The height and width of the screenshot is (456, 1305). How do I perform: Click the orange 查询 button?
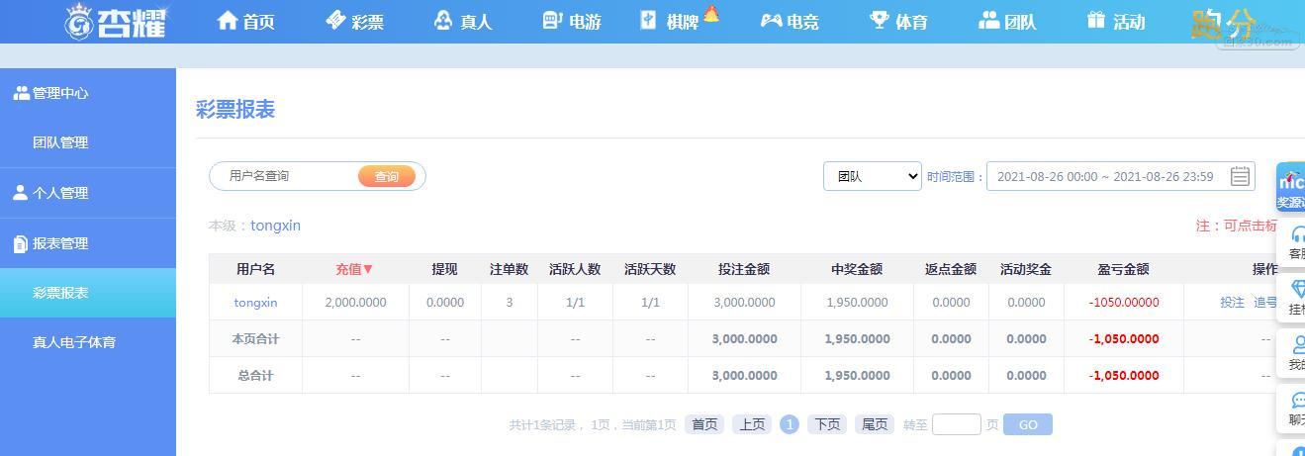point(387,176)
